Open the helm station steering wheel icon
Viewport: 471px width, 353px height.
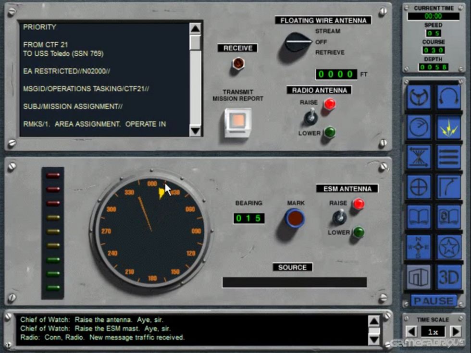(x=419, y=97)
